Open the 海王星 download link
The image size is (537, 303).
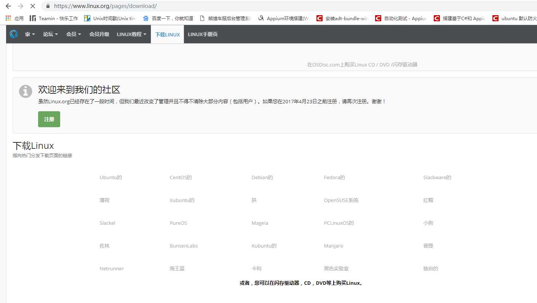coord(177,268)
